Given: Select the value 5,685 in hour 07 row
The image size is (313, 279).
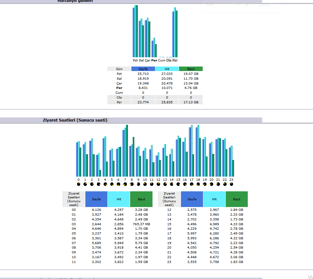Looking at the screenshot, I should click(x=97, y=243).
